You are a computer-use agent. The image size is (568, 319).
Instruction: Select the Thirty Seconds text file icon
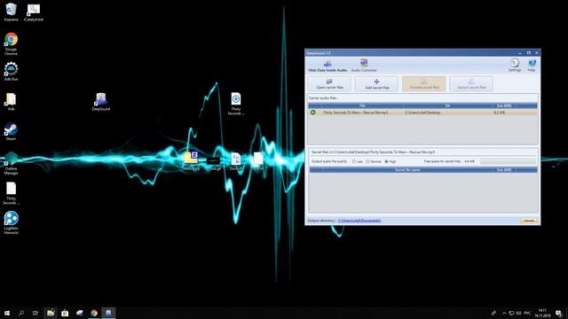point(11,193)
